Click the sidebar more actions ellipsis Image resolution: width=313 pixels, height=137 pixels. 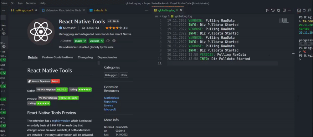3,10
